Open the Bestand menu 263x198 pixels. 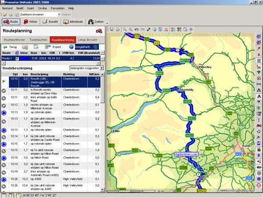(x=8, y=8)
